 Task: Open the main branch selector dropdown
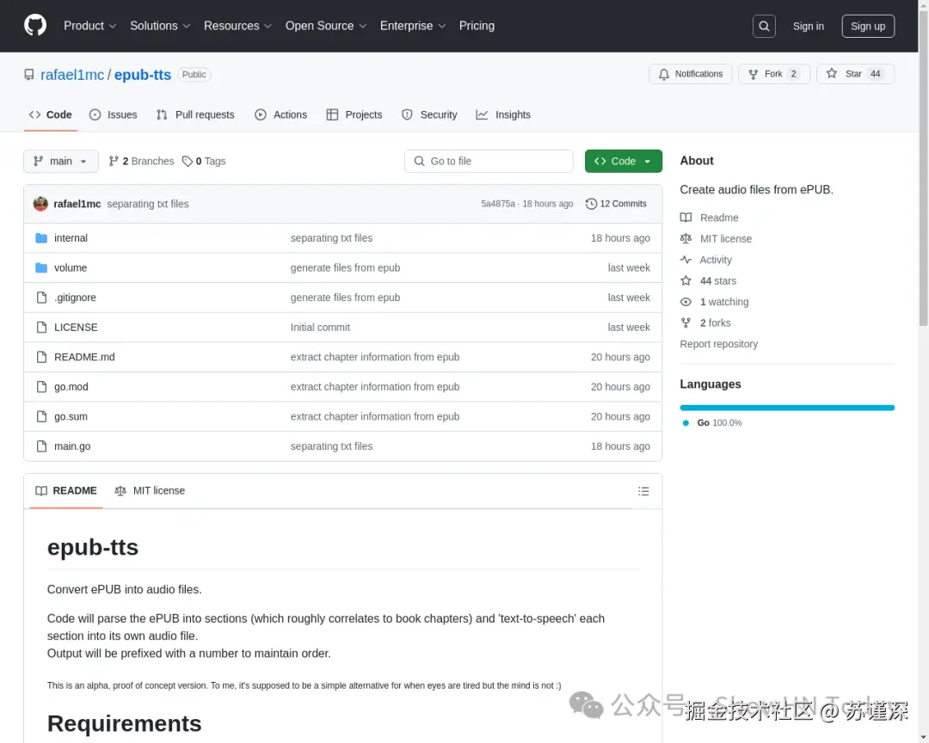click(61, 161)
